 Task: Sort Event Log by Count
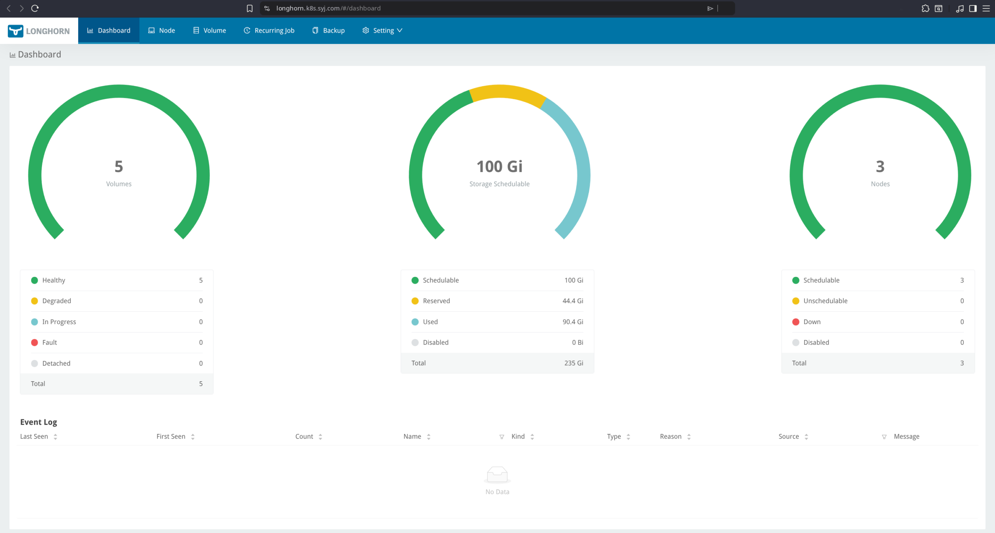320,437
